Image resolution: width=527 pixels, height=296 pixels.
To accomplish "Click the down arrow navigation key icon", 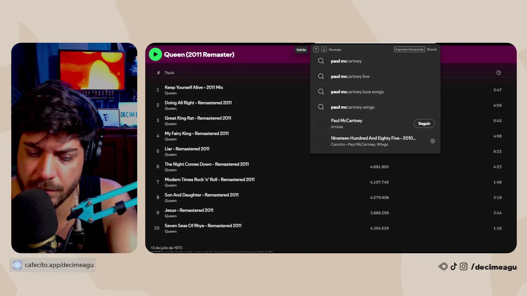I will coord(324,49).
